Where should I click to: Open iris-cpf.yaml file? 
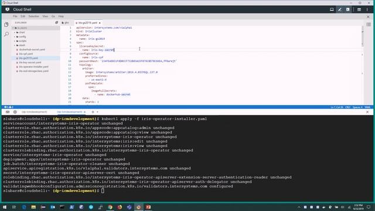point(26,54)
